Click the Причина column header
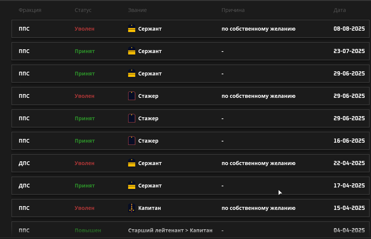This screenshot has width=371, height=239. pyautogui.click(x=233, y=10)
